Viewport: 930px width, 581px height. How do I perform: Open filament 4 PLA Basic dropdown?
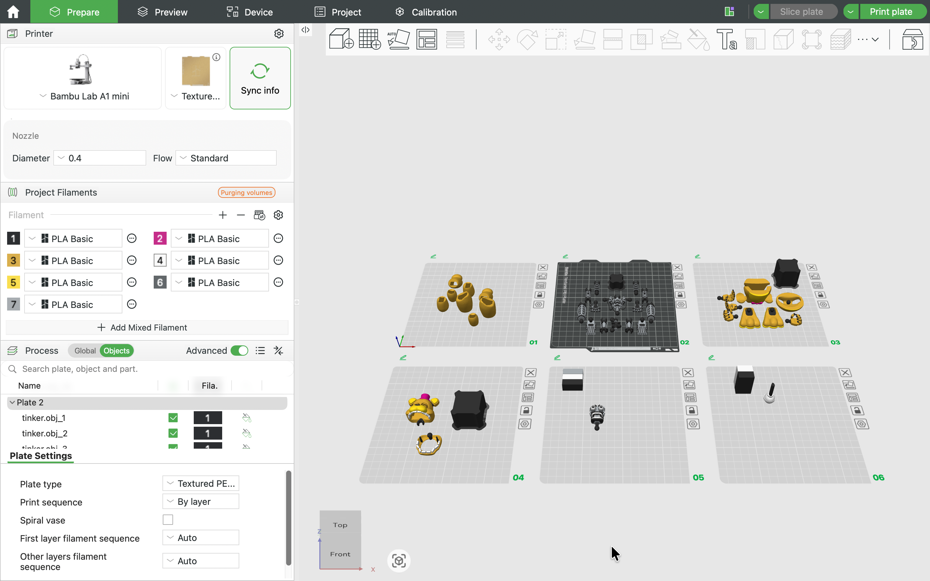[220, 260]
